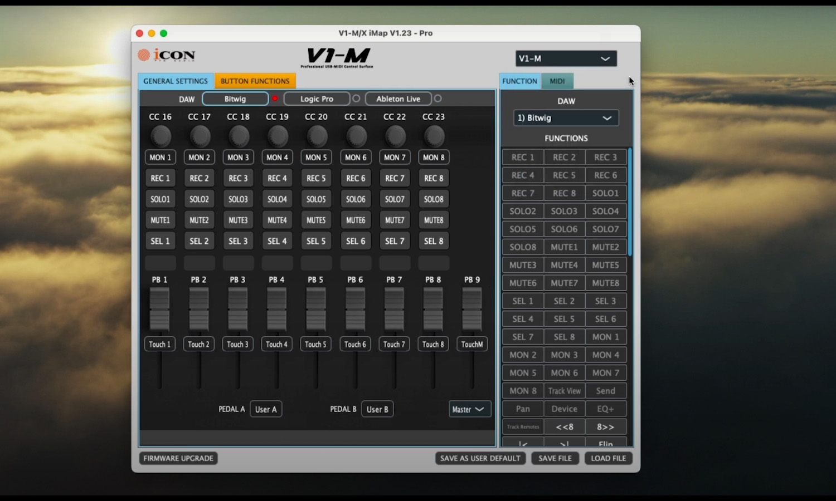This screenshot has height=501, width=836.
Task: Pick SEL 6 in the functions list
Action: (x=606, y=319)
